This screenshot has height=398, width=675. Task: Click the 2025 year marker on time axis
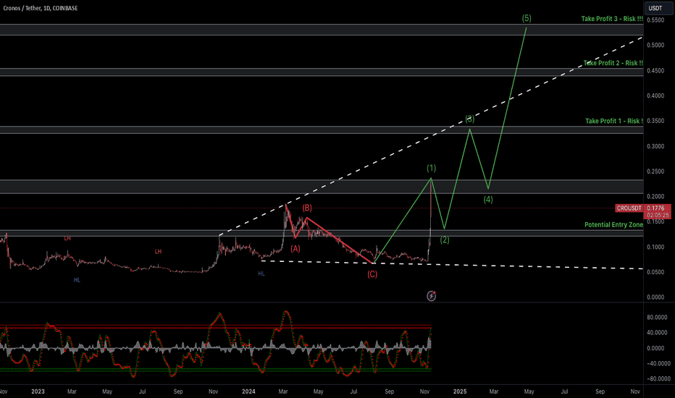pyautogui.click(x=460, y=391)
